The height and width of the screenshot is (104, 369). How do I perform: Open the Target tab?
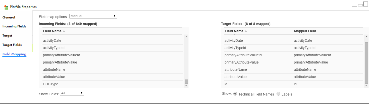point(7,35)
